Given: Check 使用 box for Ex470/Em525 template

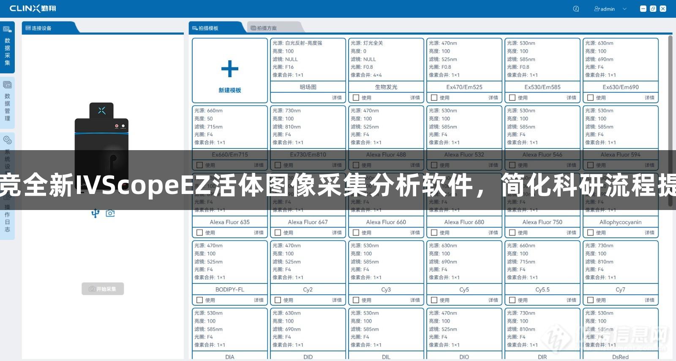Looking at the screenshot, I should click(x=434, y=98).
